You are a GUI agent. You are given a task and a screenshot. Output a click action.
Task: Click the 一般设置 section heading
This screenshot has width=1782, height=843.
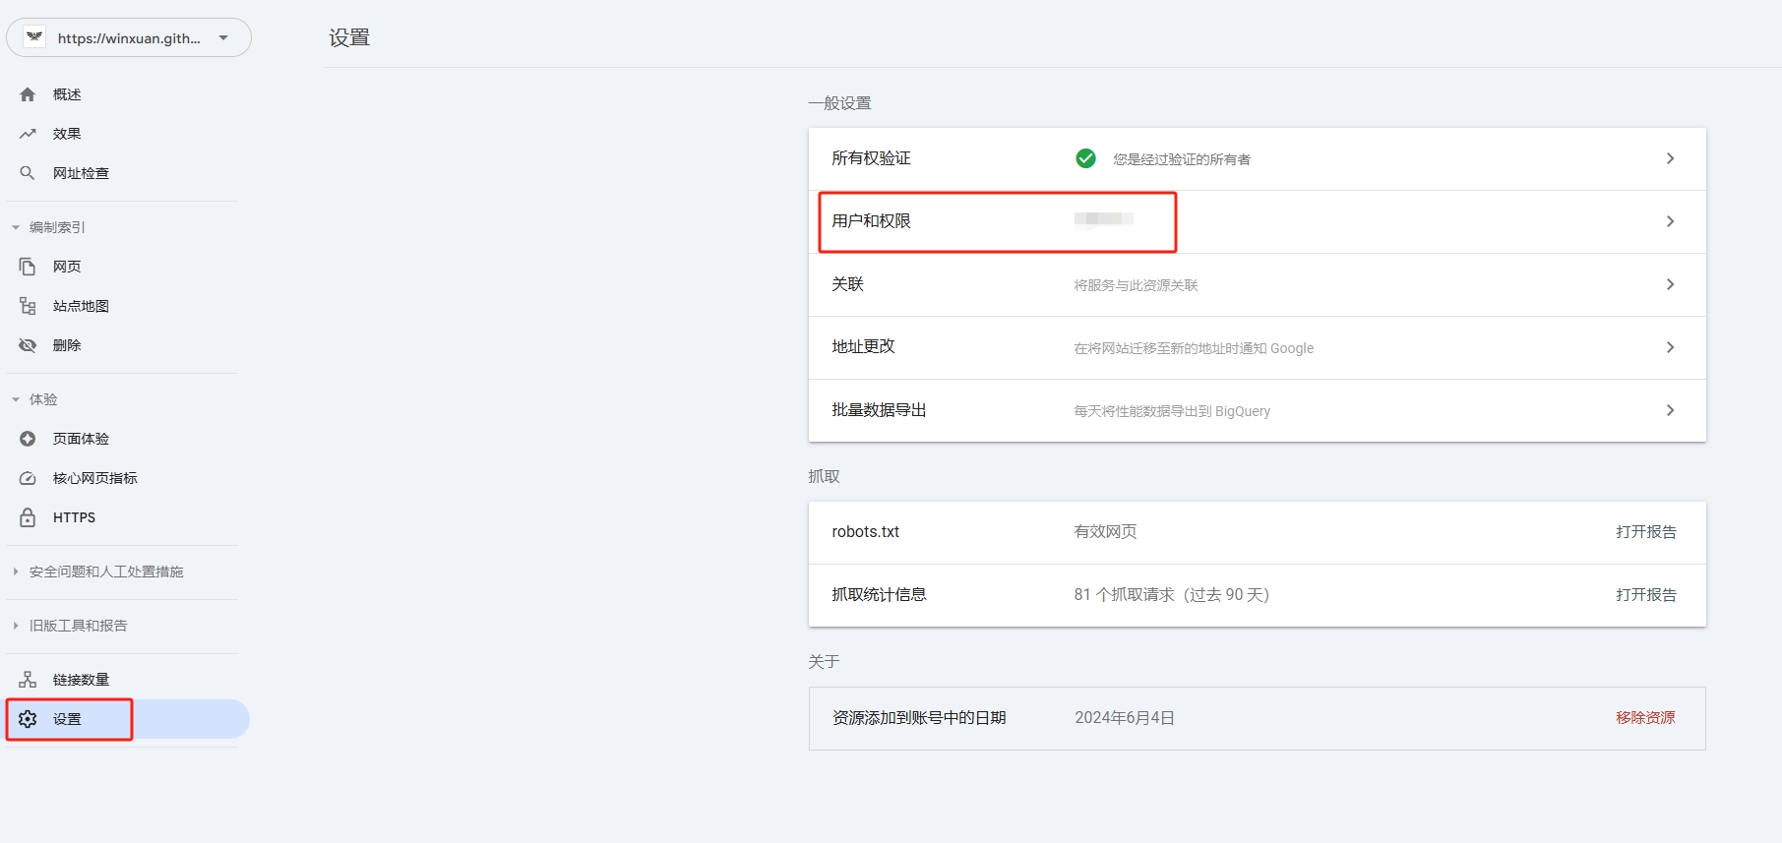(839, 103)
